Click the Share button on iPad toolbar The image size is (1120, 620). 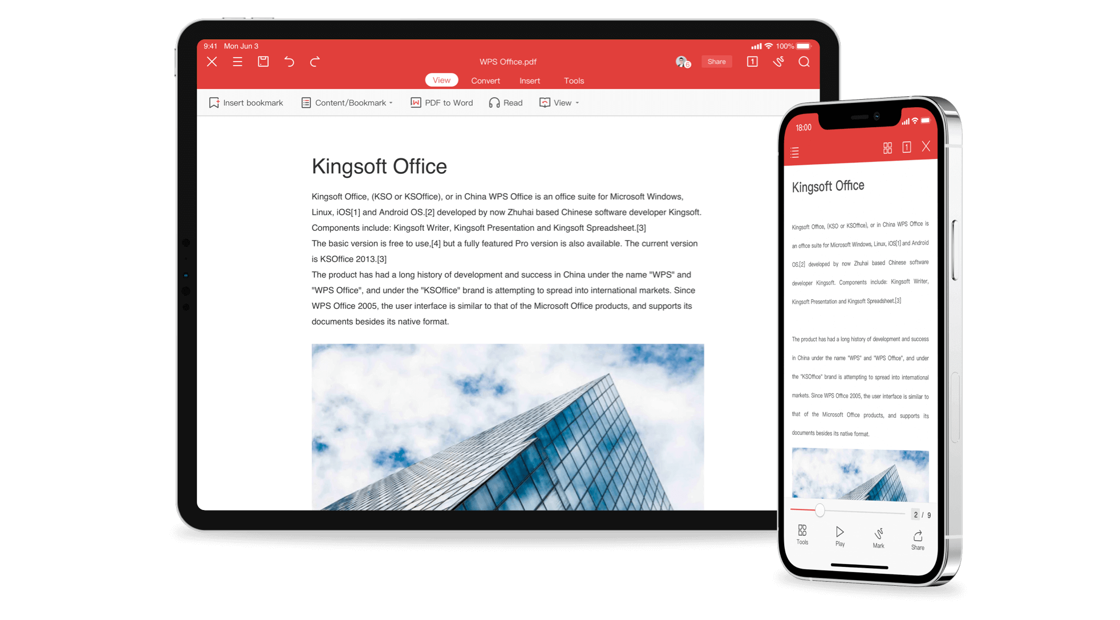pos(715,62)
